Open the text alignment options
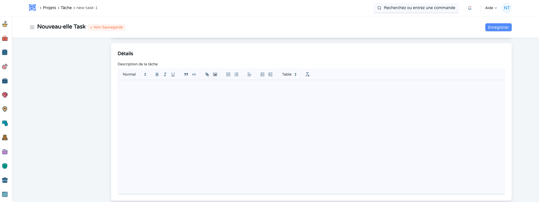The height and width of the screenshot is (202, 539). [249, 74]
